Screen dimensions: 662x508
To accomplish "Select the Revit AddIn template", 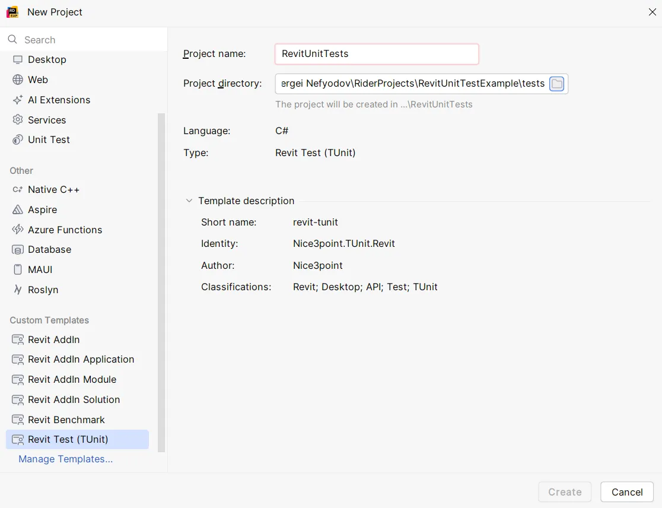I will 77,339.
